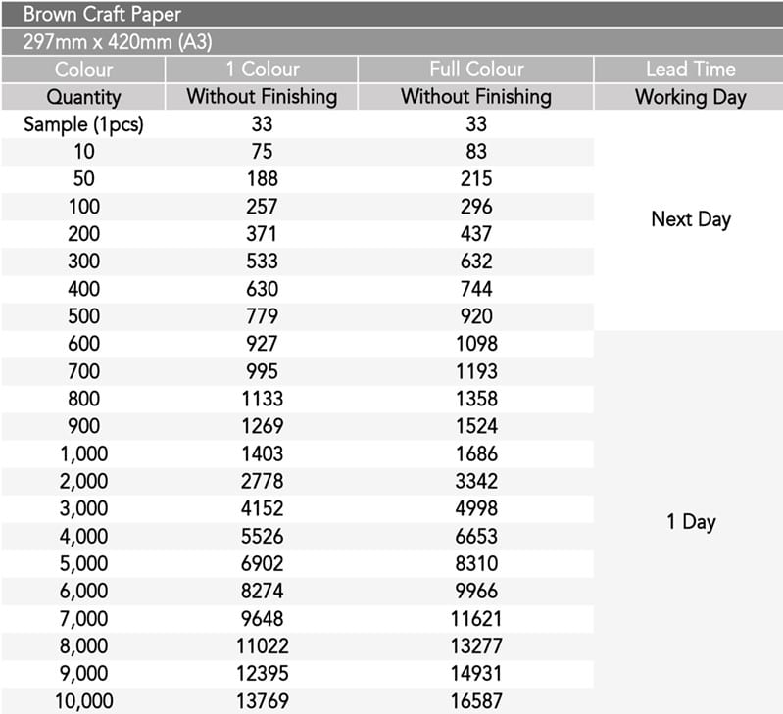The image size is (783, 714).
Task: Click the Lead Time column header
Action: 690,70
